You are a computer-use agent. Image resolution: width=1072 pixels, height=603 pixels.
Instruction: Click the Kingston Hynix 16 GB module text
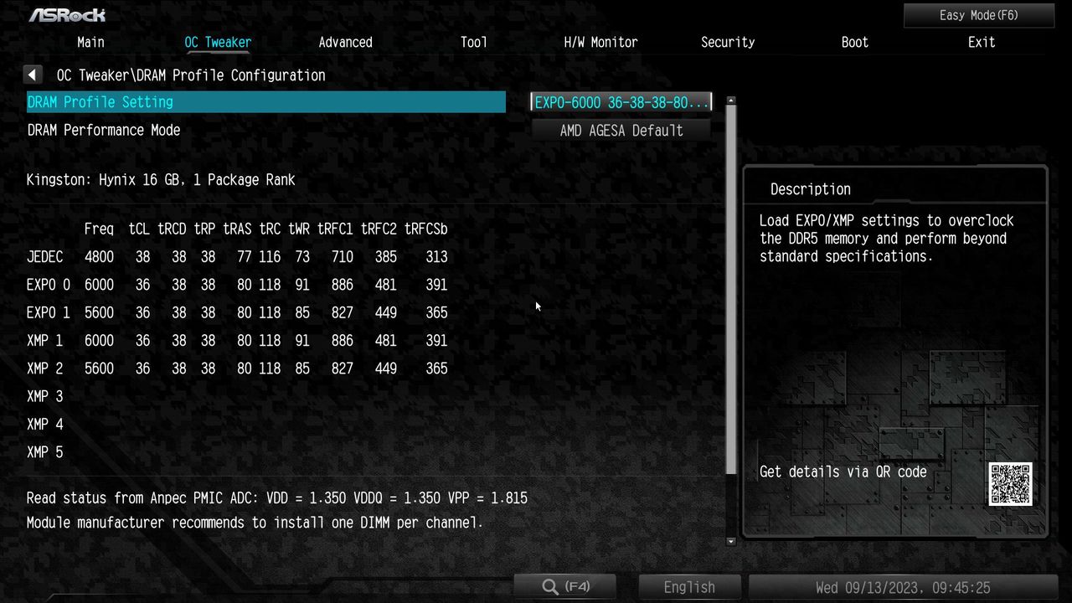point(161,180)
